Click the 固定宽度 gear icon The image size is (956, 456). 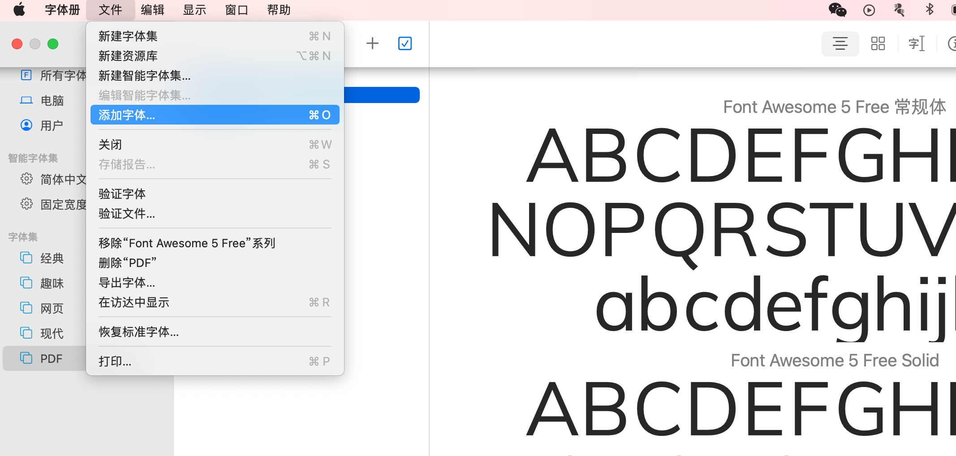(x=26, y=204)
